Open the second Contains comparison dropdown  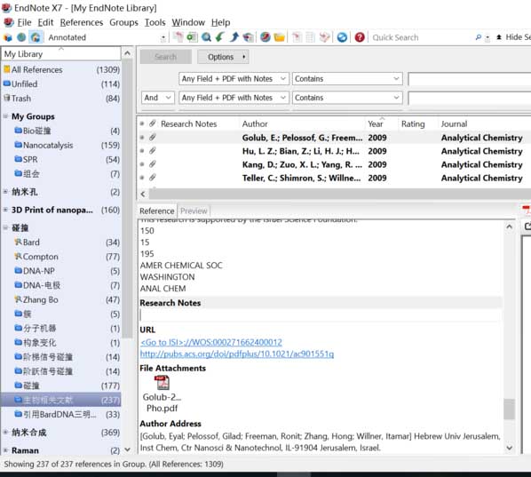pos(347,98)
